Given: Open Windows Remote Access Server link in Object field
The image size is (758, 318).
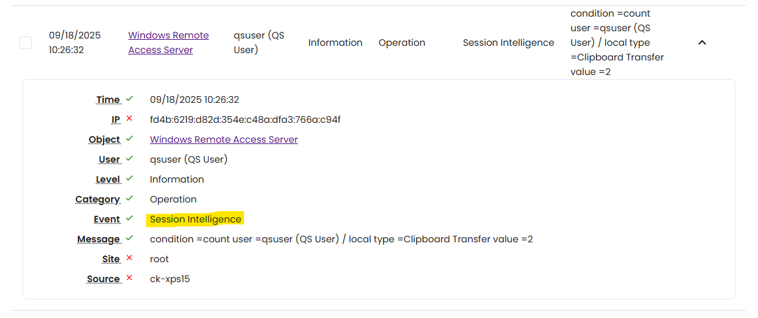Looking at the screenshot, I should [223, 139].
